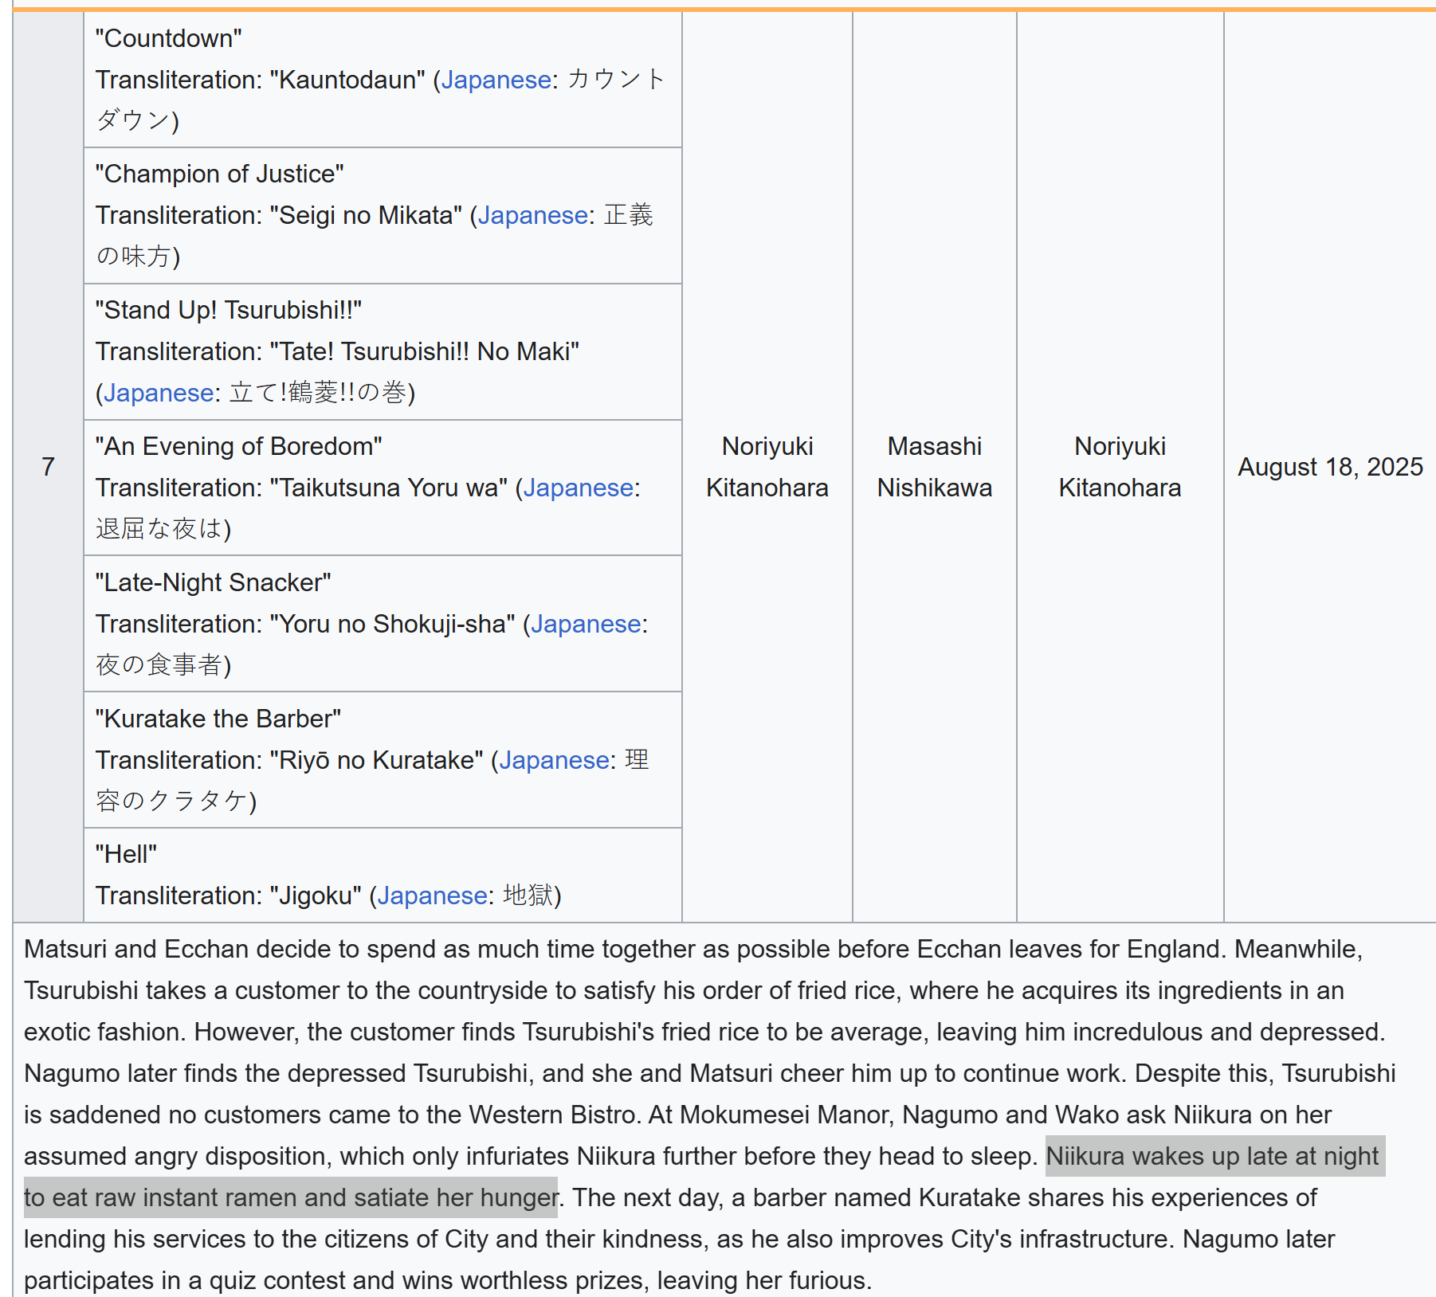Screen dimensions: 1436x1297
Task: Click Masashi Nishikawa cell
Action: pos(935,467)
